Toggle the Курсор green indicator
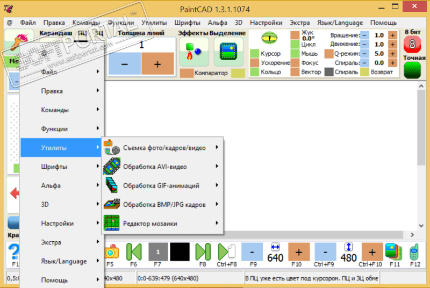Screen dimensions: 430x288 tap(255, 53)
